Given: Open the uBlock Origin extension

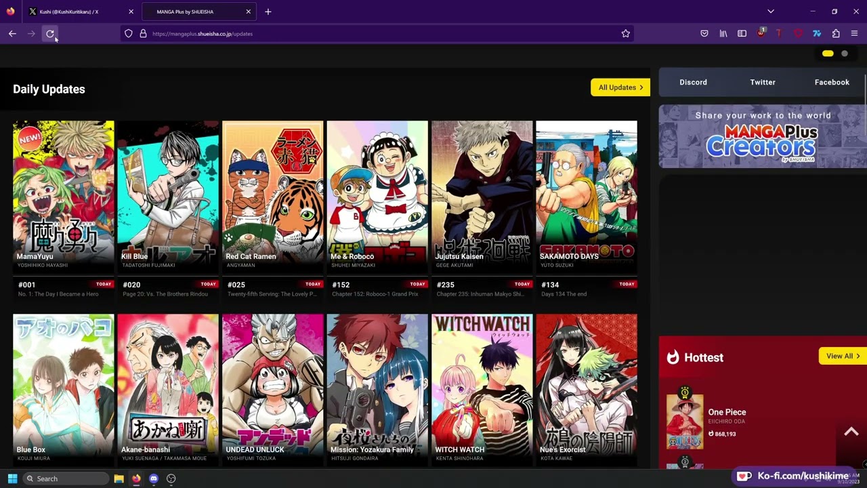Looking at the screenshot, I should click(761, 33).
